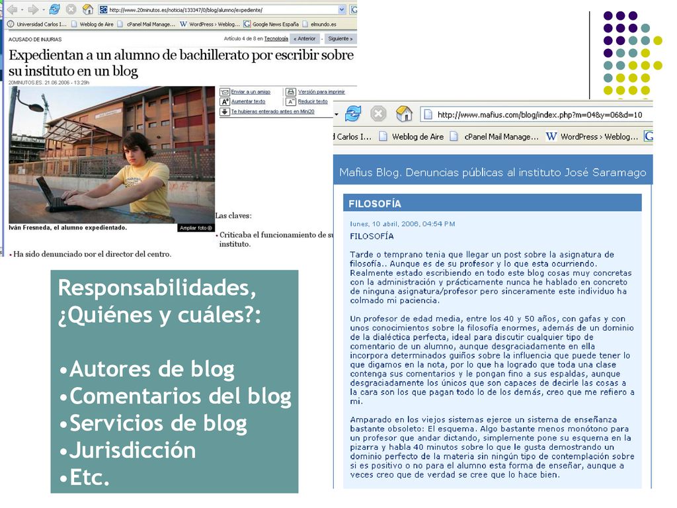The height and width of the screenshot is (508, 677).
Task: Open Versión para imprimir link
Action: (x=321, y=92)
